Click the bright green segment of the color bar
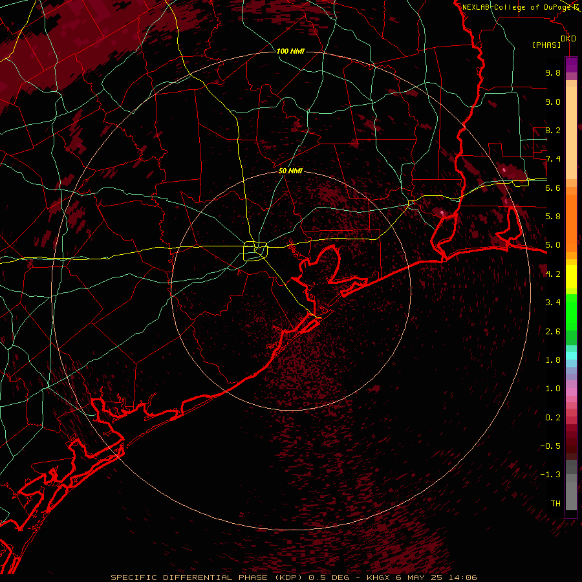This screenshot has height=582, width=582. point(571,312)
